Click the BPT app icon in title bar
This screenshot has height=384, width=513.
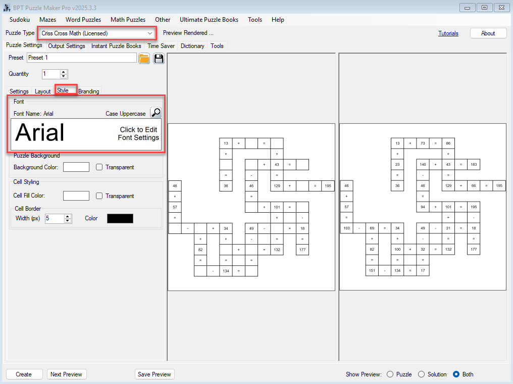7,7
